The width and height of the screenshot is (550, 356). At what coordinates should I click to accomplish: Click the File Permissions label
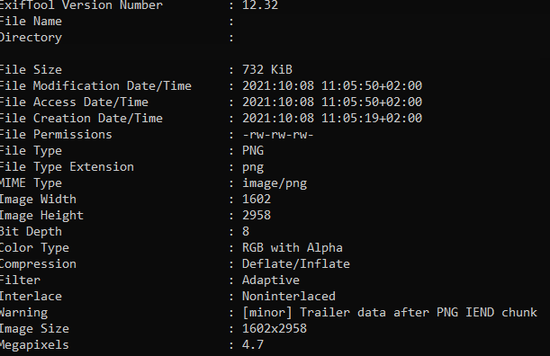[x=56, y=134]
